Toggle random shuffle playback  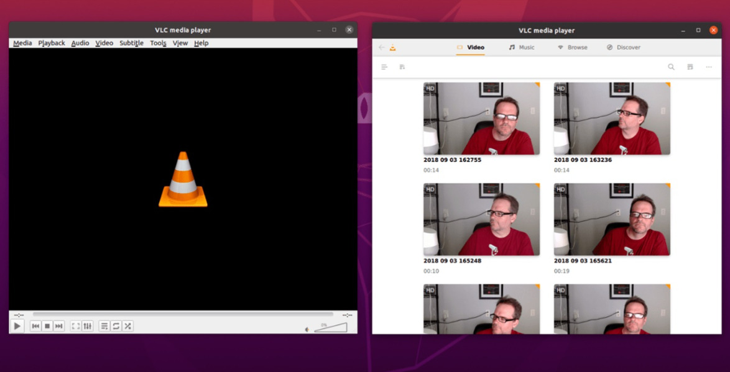coord(127,326)
